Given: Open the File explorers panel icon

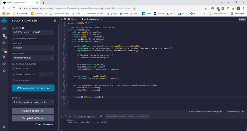Looking at the screenshot, I should pos(4,29).
